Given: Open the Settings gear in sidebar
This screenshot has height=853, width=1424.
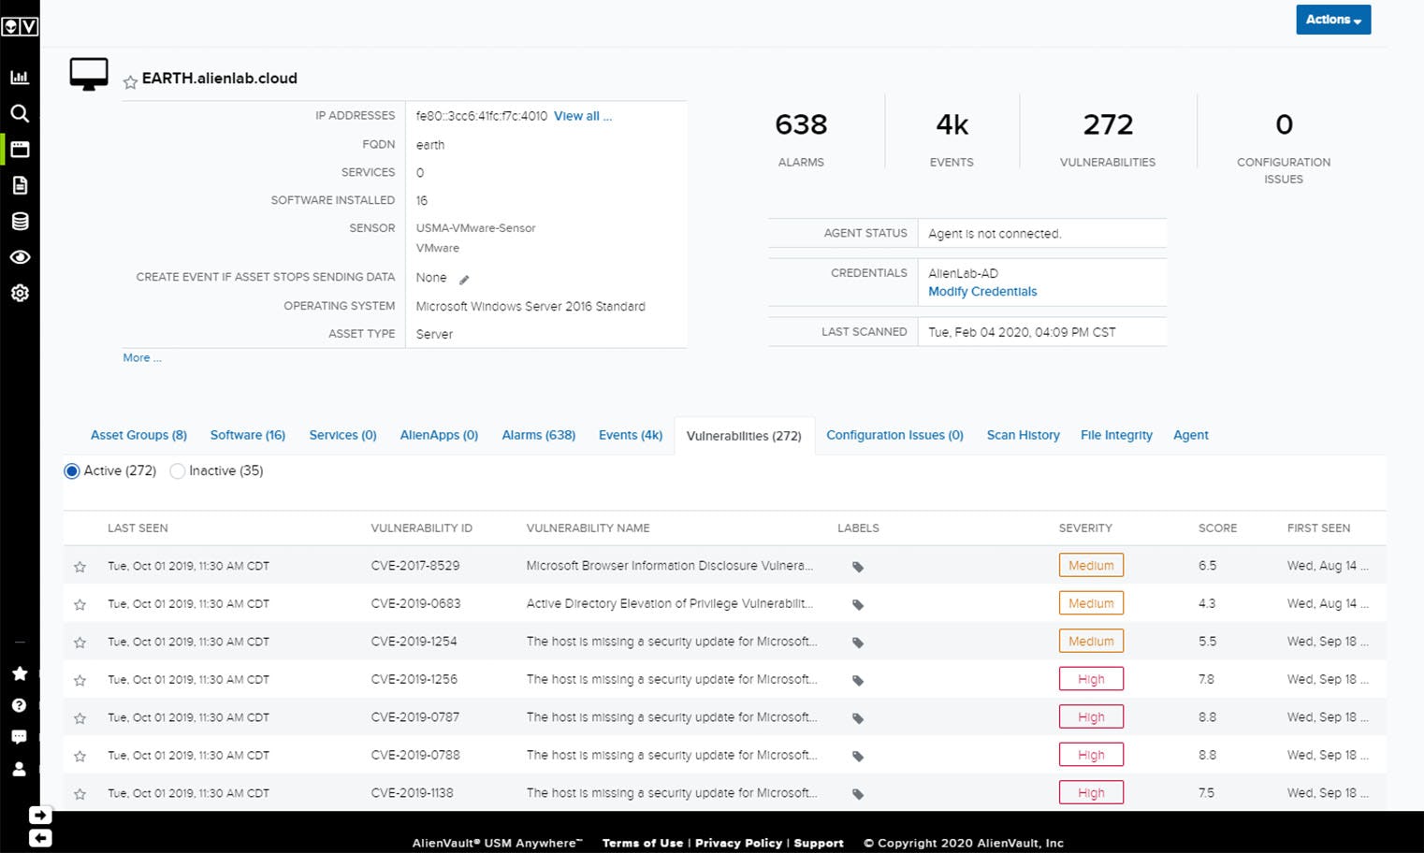Looking at the screenshot, I should click(x=20, y=293).
